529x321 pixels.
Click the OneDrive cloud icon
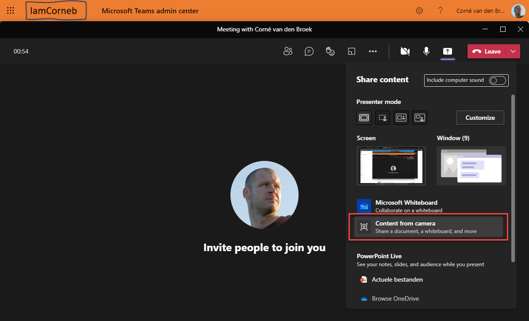(364, 299)
